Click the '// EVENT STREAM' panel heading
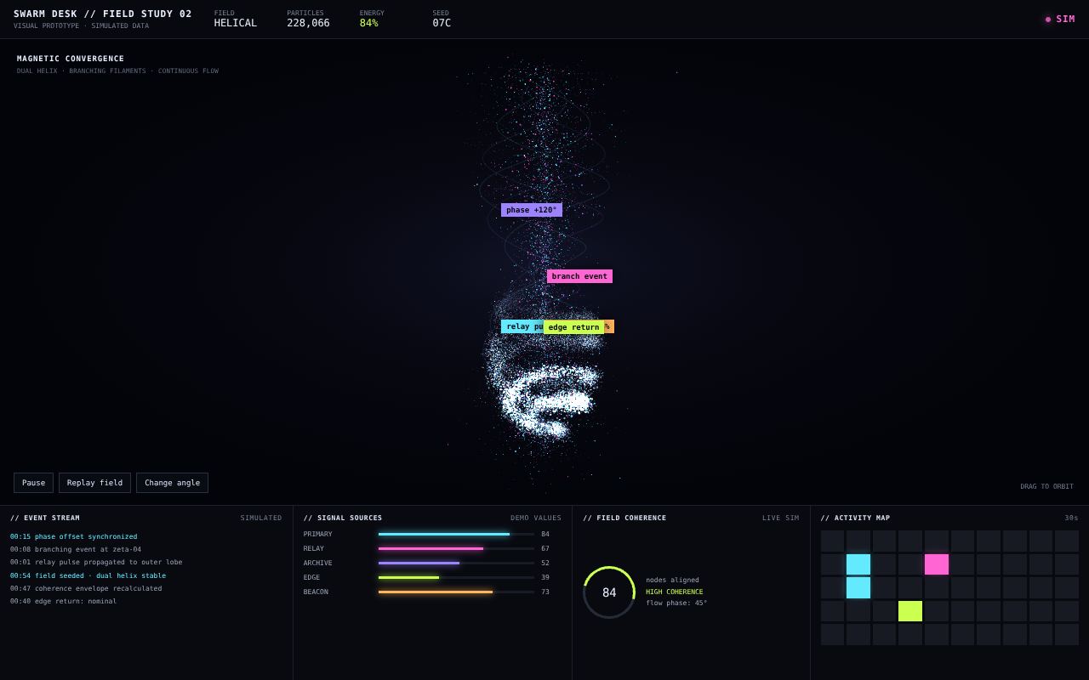This screenshot has width=1089, height=680. [45, 518]
